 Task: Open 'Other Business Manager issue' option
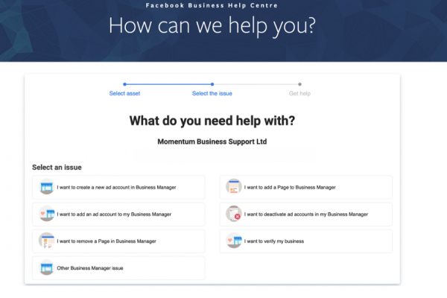(118, 268)
